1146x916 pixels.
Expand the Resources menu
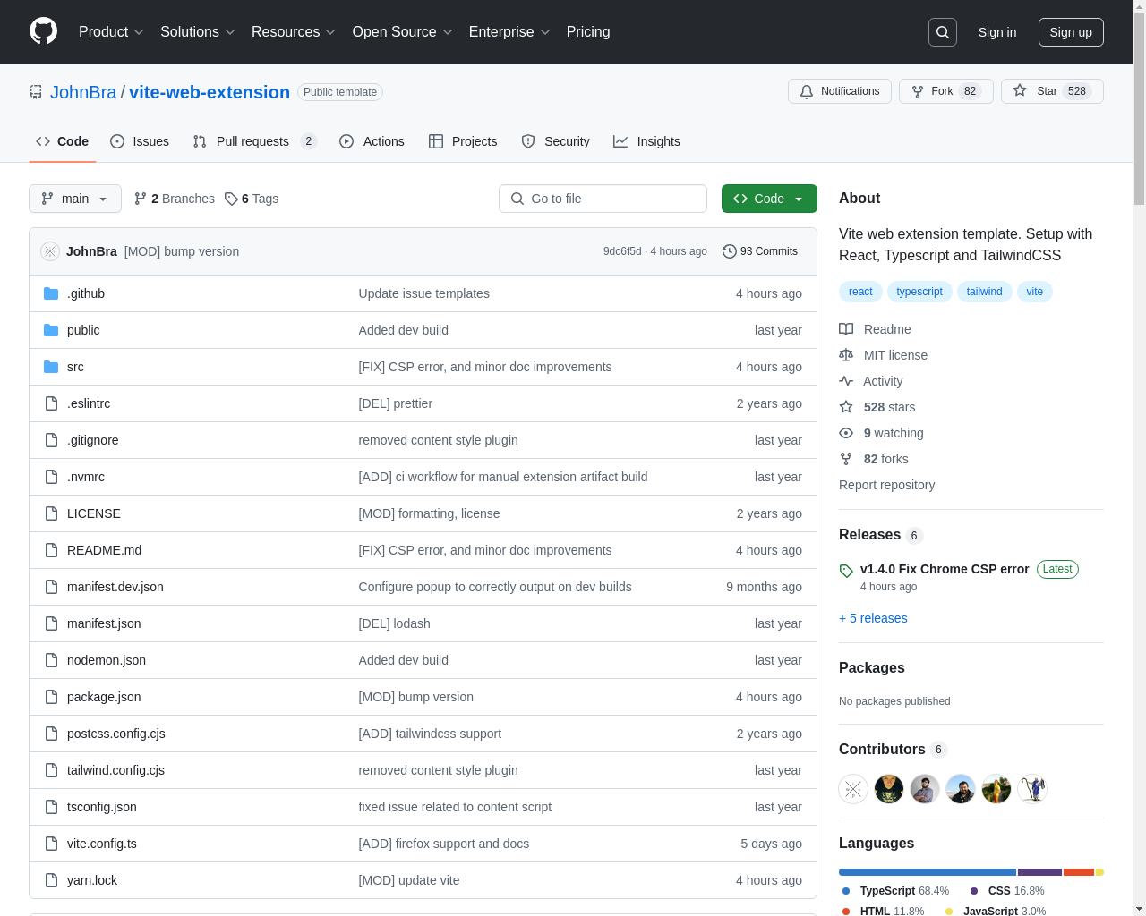coord(294,32)
